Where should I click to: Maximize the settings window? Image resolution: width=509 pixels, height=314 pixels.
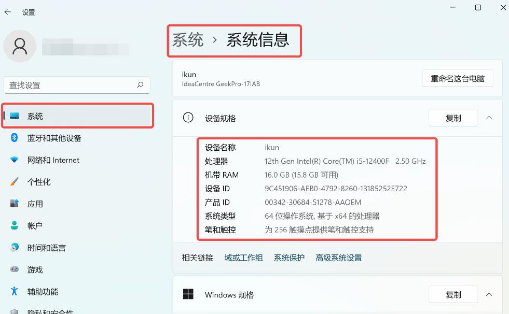tap(478, 7)
